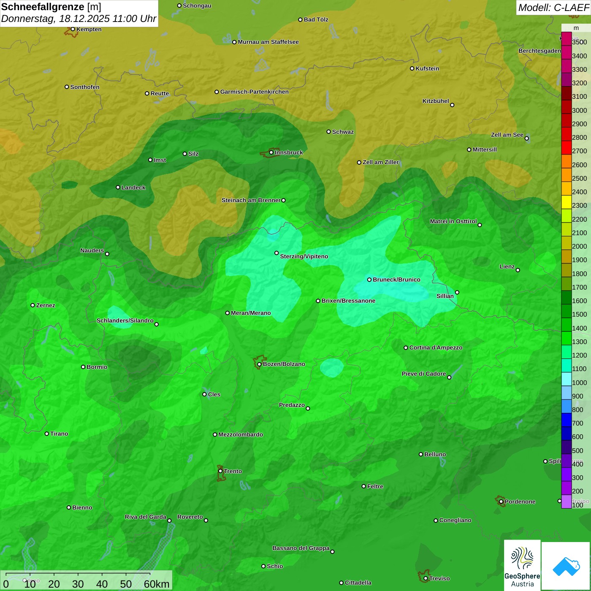Select the Belluno marker dot
Viewport: 591px width, 591px height.
click(421, 454)
